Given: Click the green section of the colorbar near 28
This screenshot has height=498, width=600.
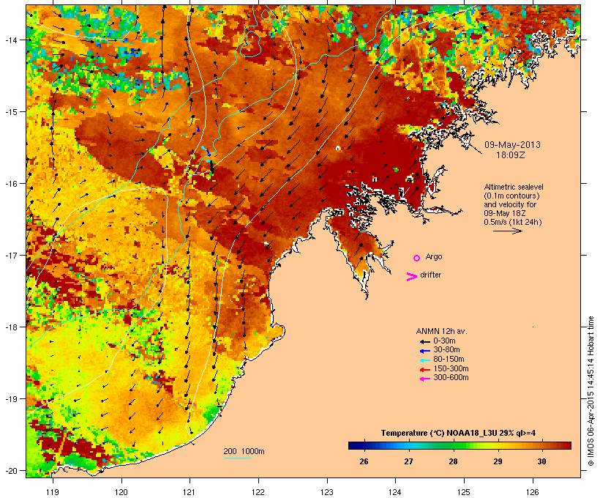Looking at the screenshot, I should 454,445.
